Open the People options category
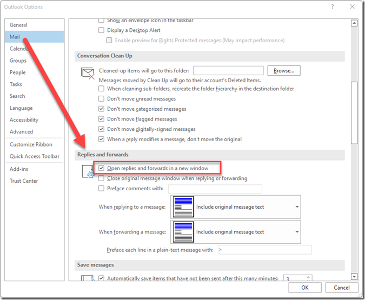Viewport: 365px width, 300px height. (x=35, y=72)
